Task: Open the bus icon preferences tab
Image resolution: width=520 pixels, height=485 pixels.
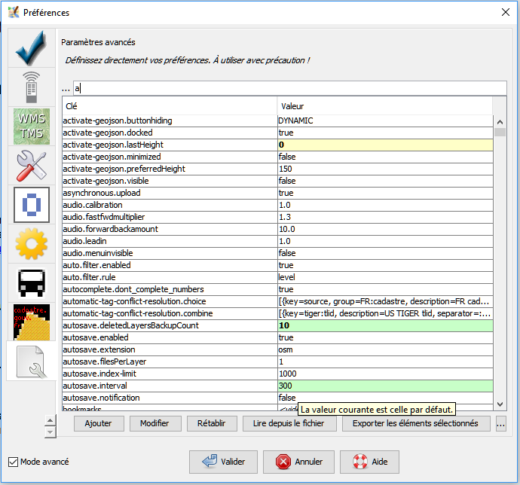Action: click(x=31, y=282)
